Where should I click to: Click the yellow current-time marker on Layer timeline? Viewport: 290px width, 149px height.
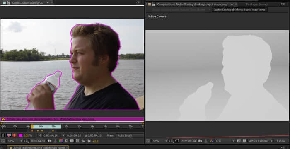tap(32, 127)
